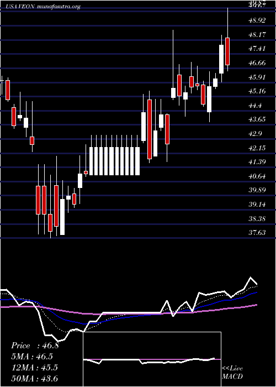Click the '5MA : 46.5' readout

tap(32, 357)
